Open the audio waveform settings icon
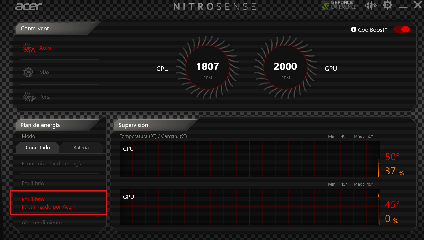 [x=371, y=5]
